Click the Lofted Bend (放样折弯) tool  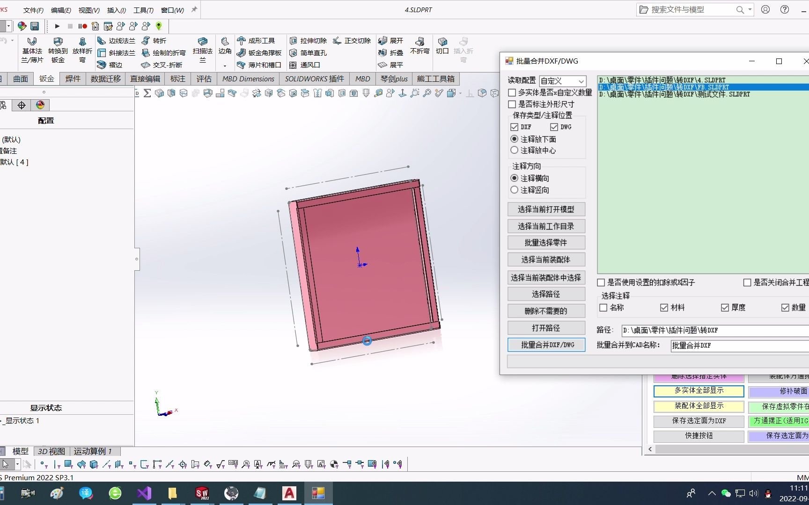(82, 50)
